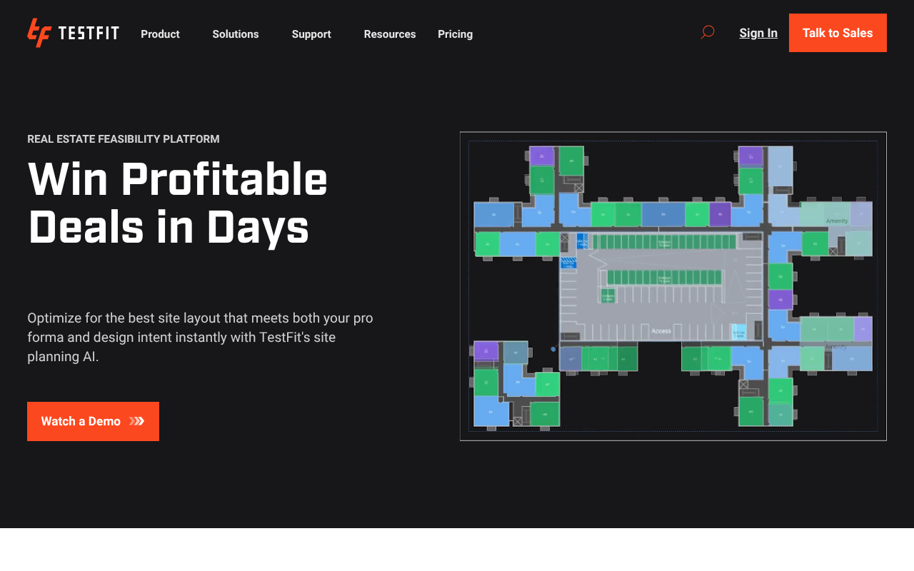Click the Access label in the parking area
This screenshot has width=914, height=571.
662,331
